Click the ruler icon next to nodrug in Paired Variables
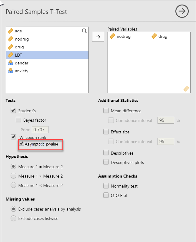Viewport: 196px width, 242px height. tap(113, 36)
